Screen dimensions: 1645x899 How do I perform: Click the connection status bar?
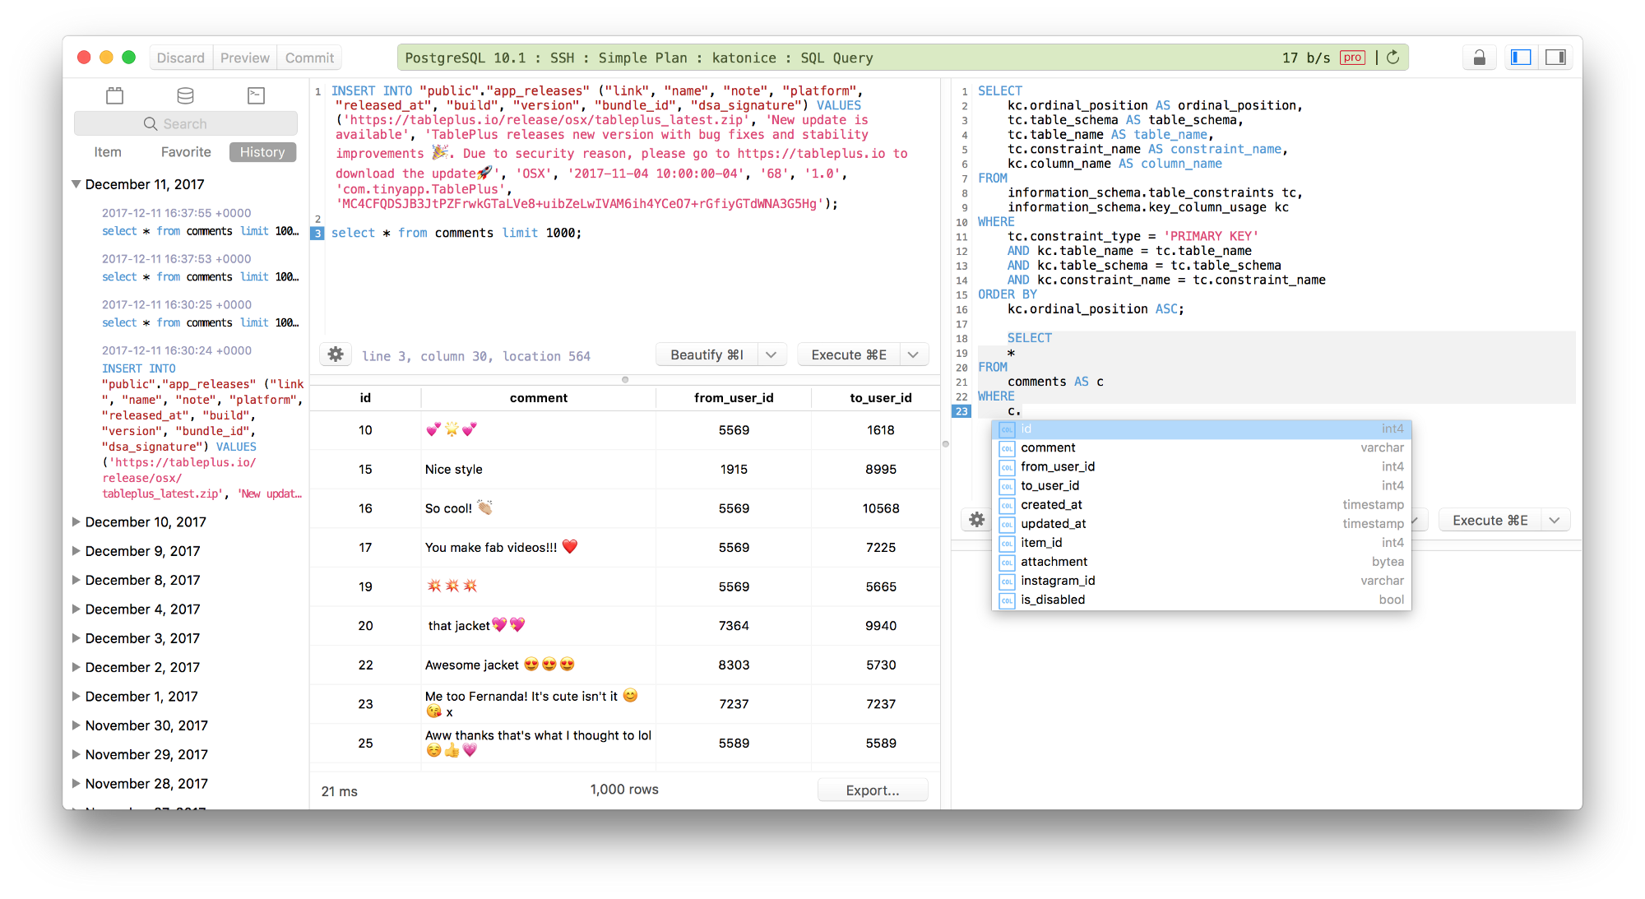pyautogui.click(x=902, y=58)
